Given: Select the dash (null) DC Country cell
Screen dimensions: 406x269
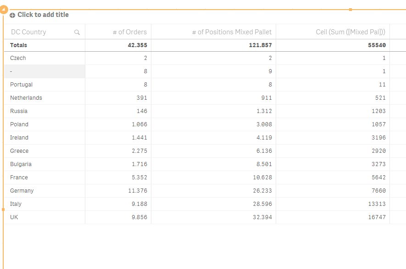Looking at the screenshot, I should coord(11,71).
